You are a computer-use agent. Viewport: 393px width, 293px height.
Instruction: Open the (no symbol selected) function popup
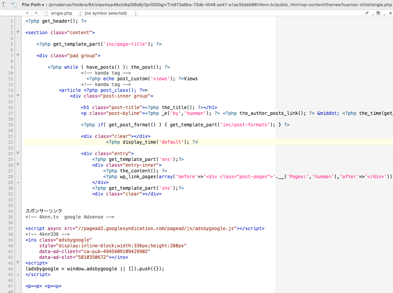(x=110, y=13)
